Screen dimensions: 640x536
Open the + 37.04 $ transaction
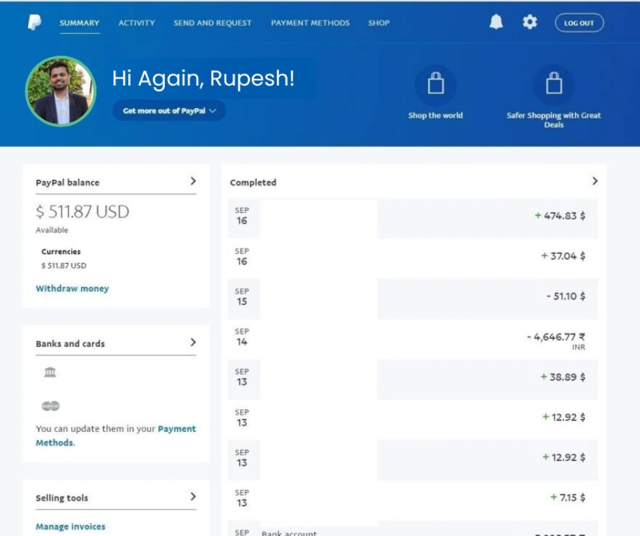coord(413,259)
